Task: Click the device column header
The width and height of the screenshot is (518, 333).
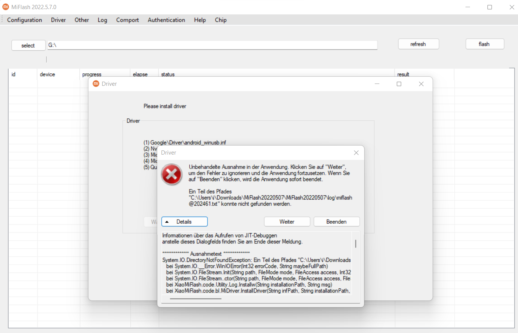Action: pos(59,74)
